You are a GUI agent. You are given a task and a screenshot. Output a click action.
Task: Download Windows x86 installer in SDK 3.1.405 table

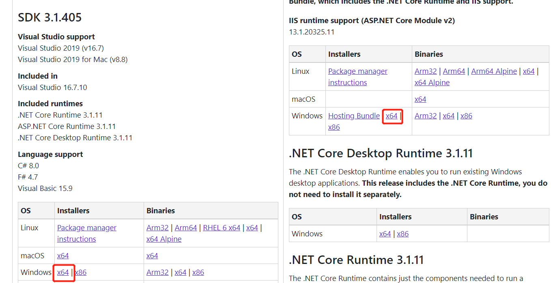(81, 272)
